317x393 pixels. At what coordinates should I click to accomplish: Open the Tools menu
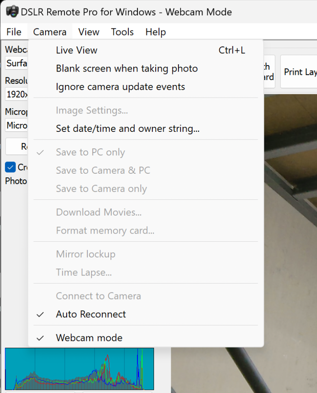click(122, 32)
